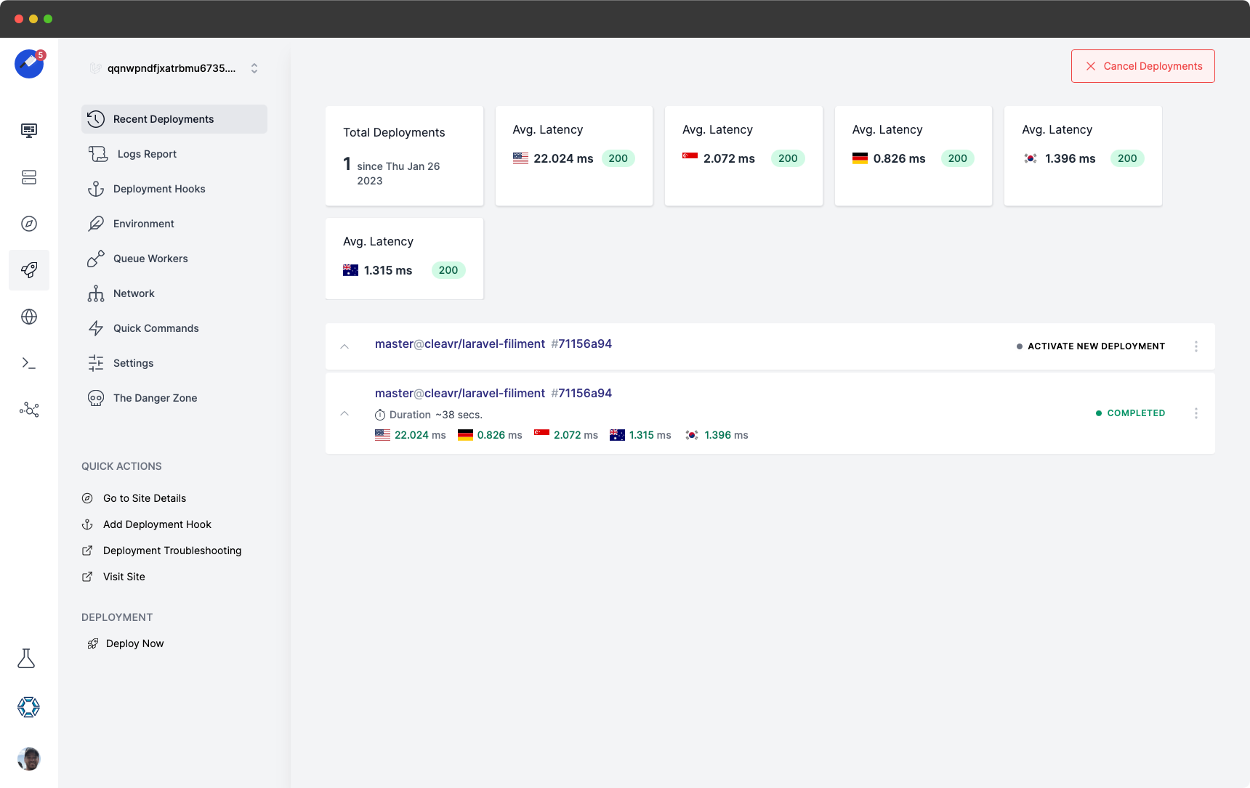Collapse the completed deployment details chevron
Viewport: 1250px width, 788px height.
pyautogui.click(x=344, y=413)
